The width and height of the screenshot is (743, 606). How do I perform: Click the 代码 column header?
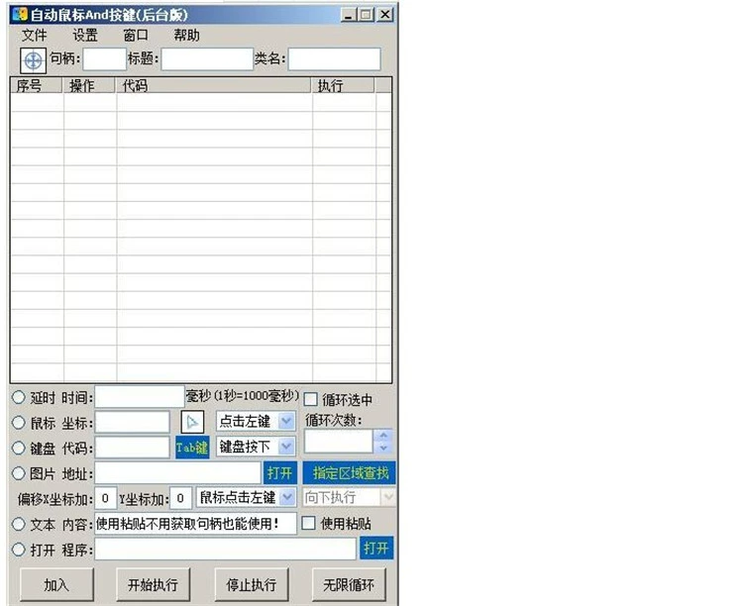pos(213,85)
